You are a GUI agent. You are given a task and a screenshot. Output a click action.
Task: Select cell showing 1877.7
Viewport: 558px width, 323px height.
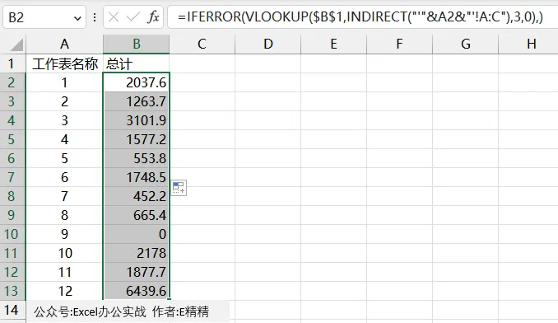pos(137,272)
